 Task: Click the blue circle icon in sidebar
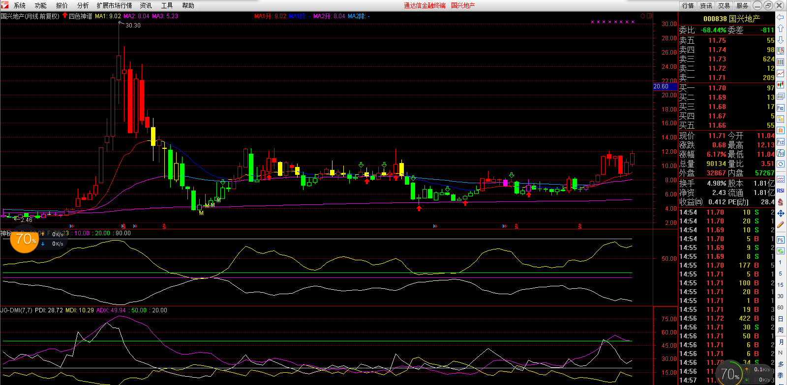(781, 164)
